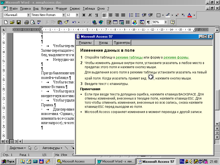The image size is (220, 165).
Task: Open the Вставка menu
Action: [47, 9]
